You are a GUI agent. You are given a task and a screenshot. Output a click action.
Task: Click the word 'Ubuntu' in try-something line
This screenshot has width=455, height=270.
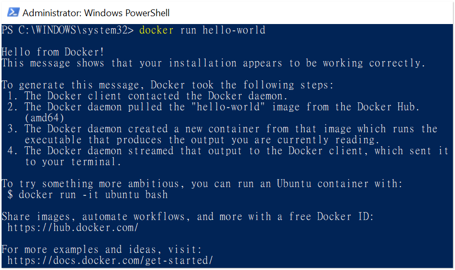(294, 184)
